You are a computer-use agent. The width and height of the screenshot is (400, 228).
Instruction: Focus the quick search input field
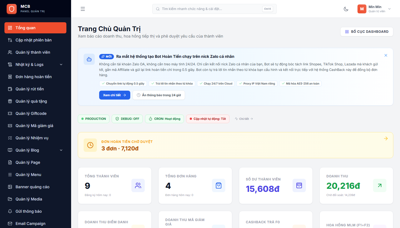pos(214,9)
